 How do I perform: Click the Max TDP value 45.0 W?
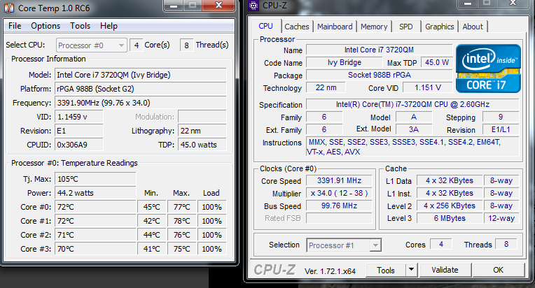tap(437, 62)
